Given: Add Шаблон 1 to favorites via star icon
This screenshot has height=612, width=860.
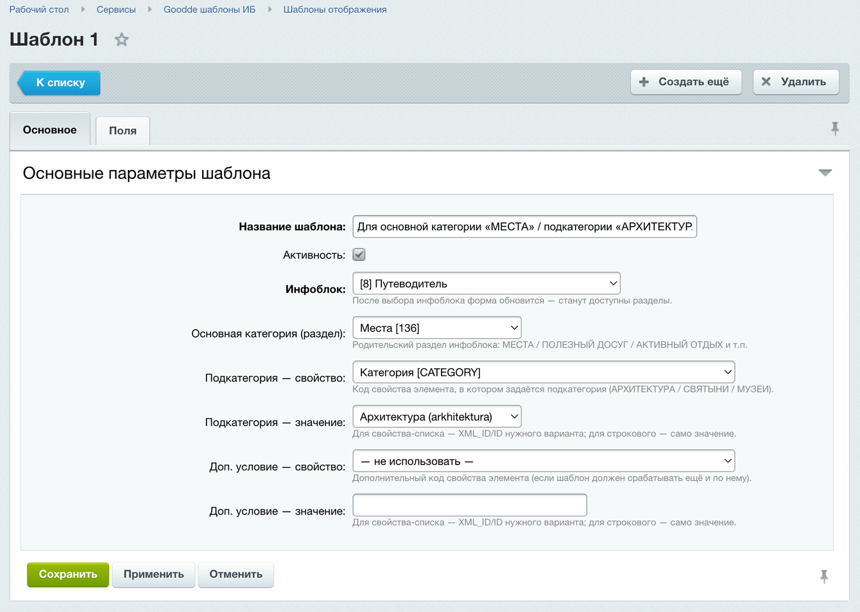Looking at the screenshot, I should 121,40.
